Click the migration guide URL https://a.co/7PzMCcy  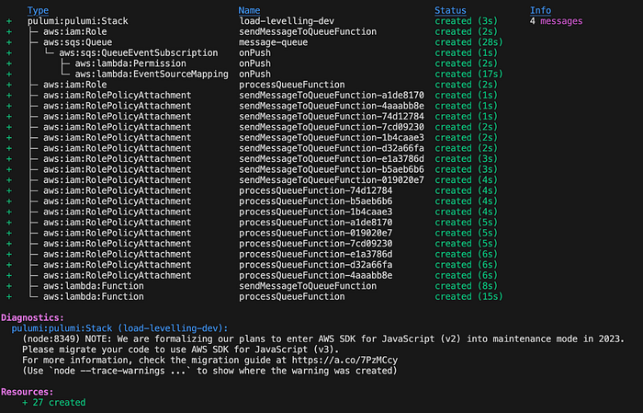[344, 361]
